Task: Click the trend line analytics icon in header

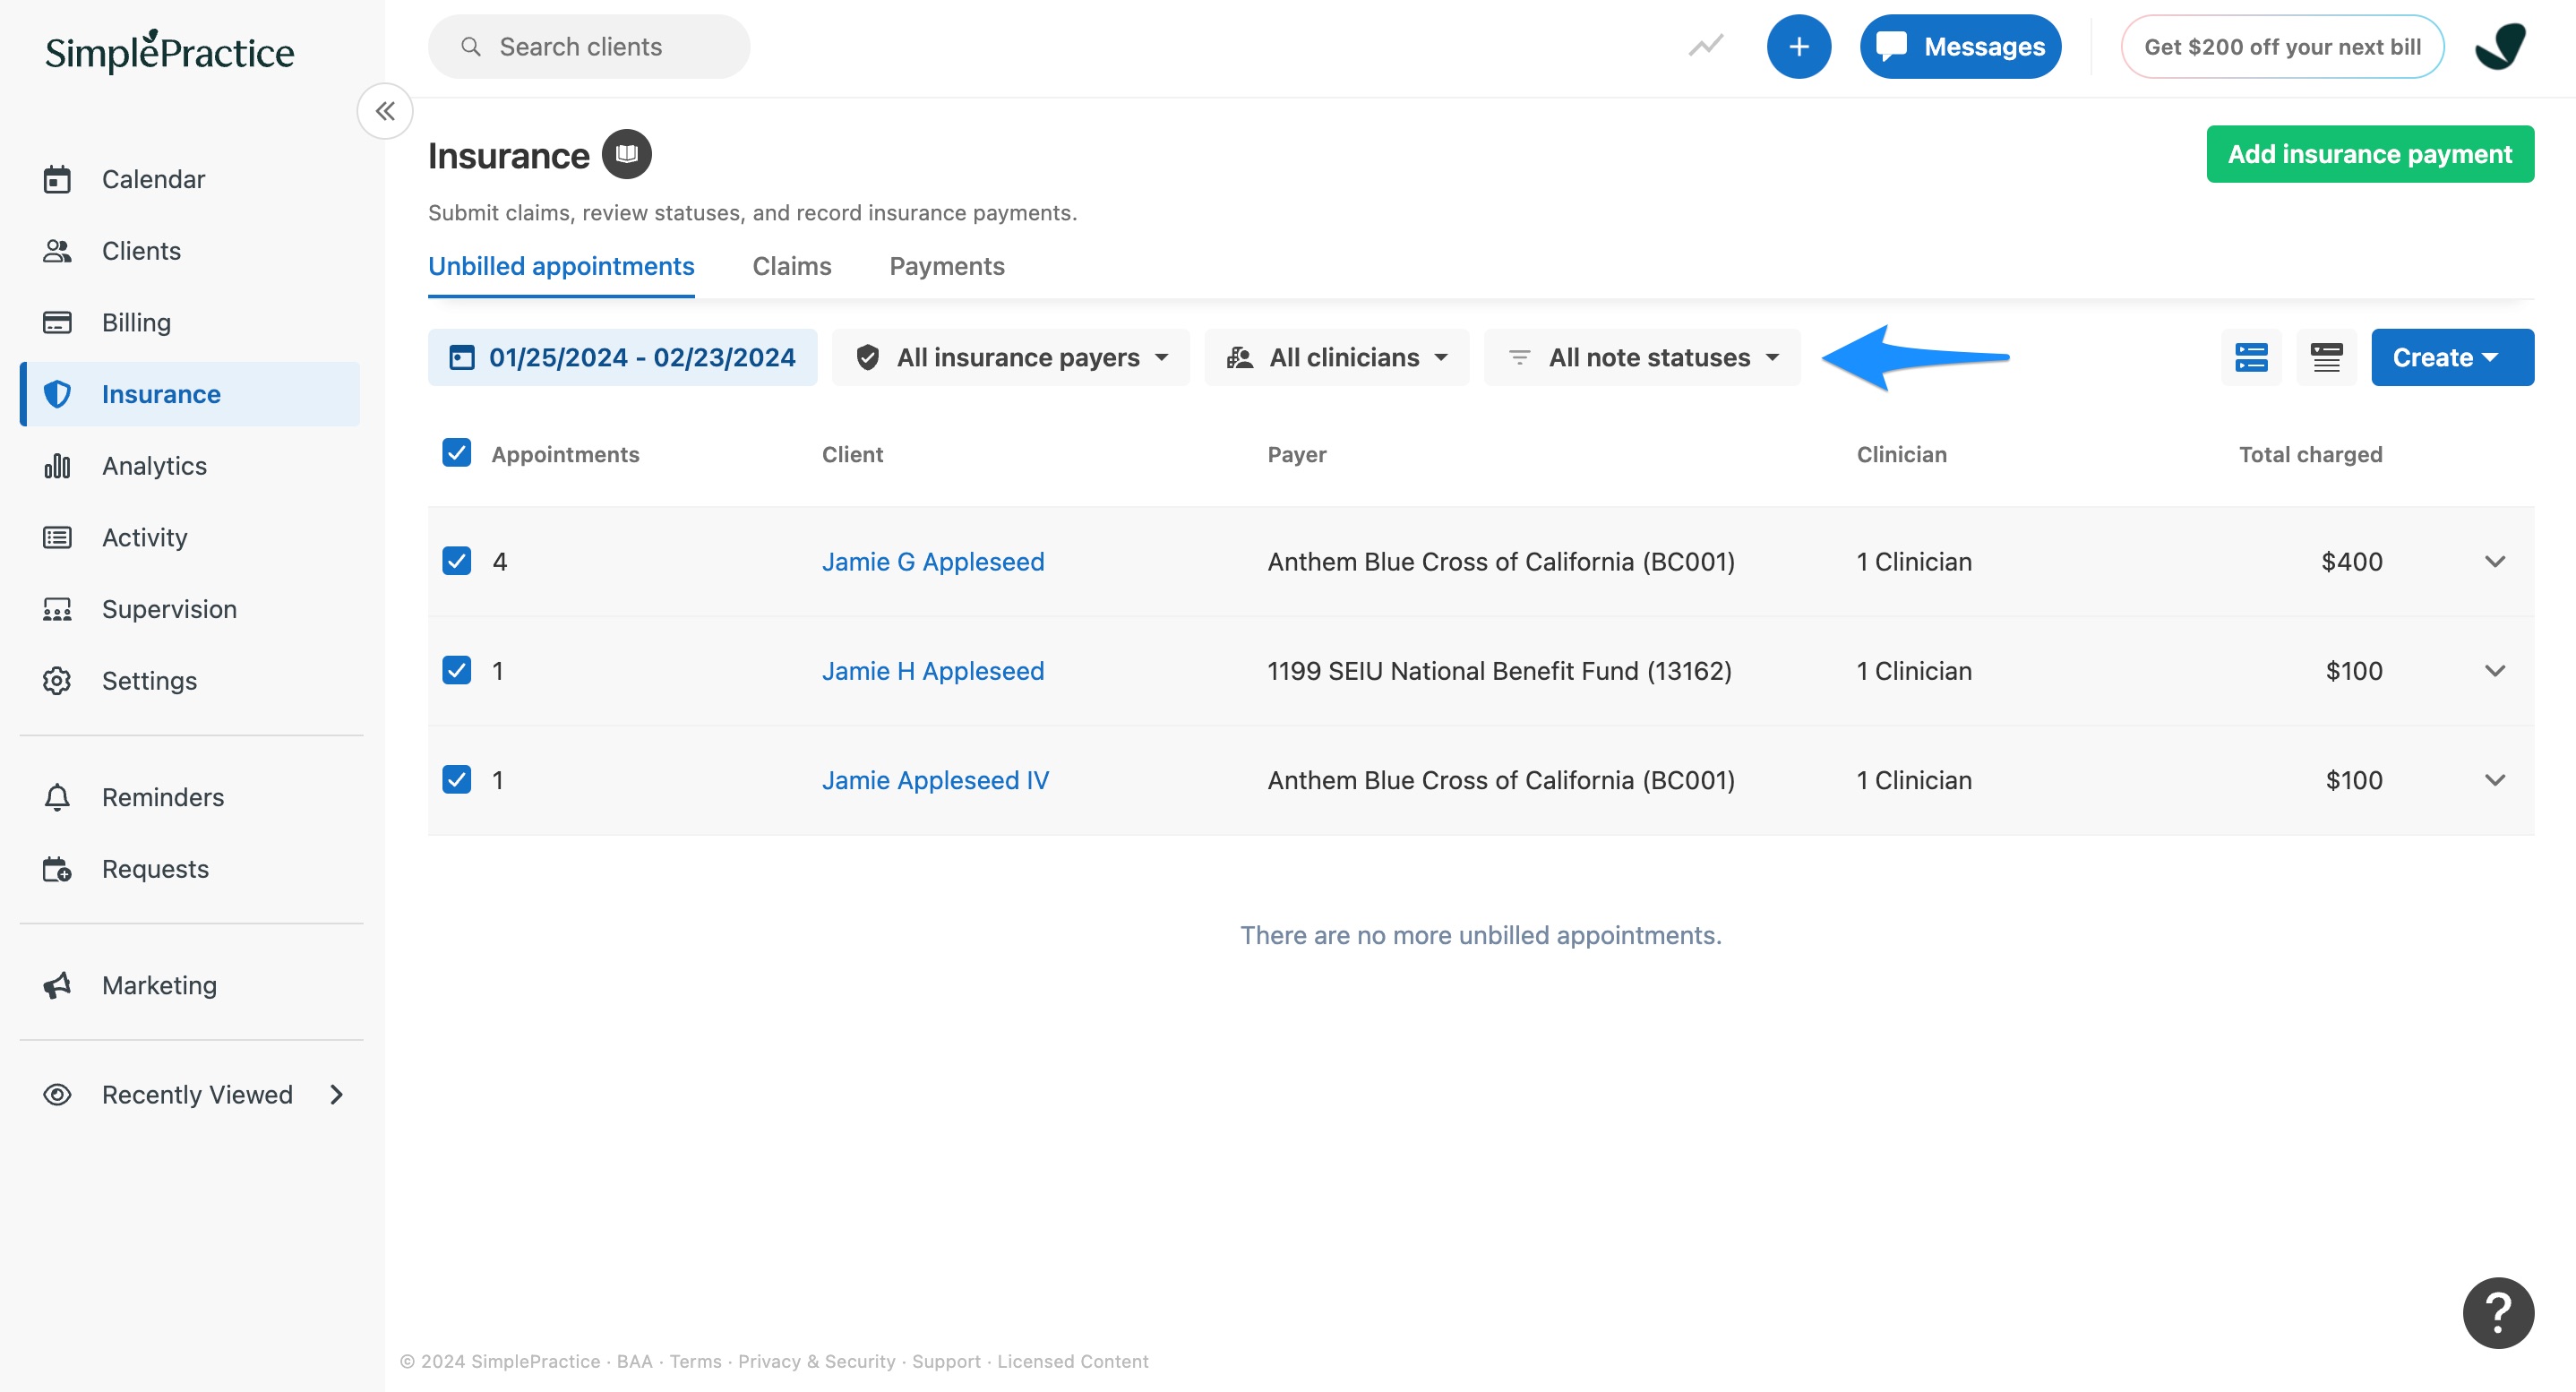Action: [x=1706, y=46]
